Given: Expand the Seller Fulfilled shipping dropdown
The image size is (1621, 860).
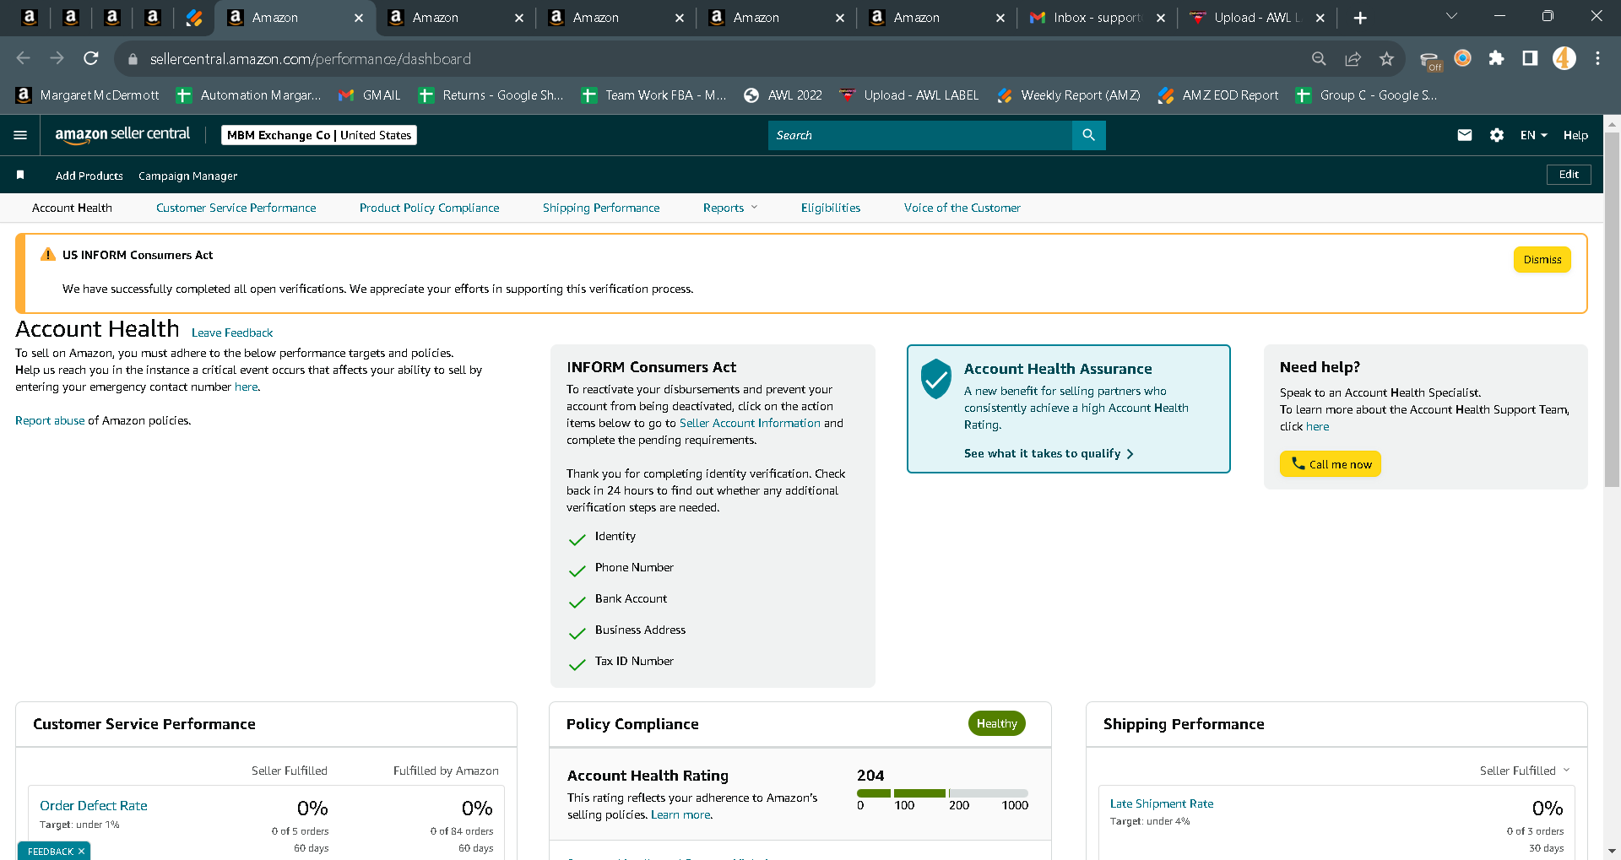Looking at the screenshot, I should pyautogui.click(x=1525, y=771).
